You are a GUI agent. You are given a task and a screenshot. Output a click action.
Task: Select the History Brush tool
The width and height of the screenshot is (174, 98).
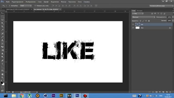[2, 44]
